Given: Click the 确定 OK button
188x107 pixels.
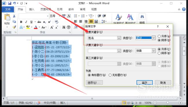Looking at the screenshot, I should coord(145,83).
